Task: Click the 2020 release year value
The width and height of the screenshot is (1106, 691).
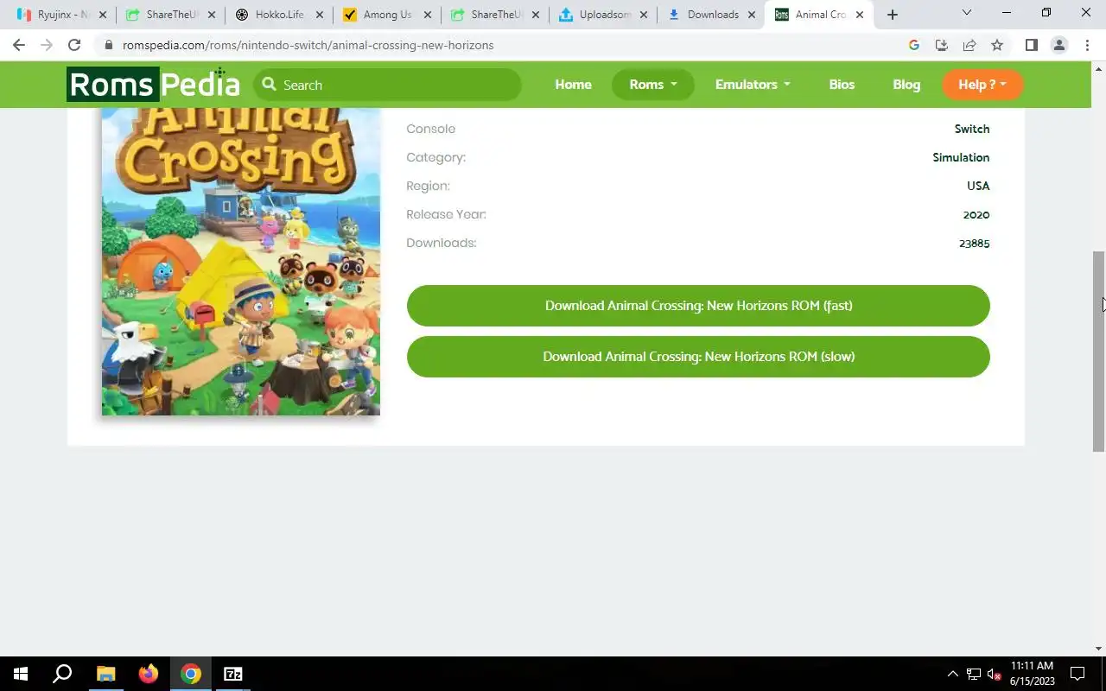Action: [x=976, y=214]
